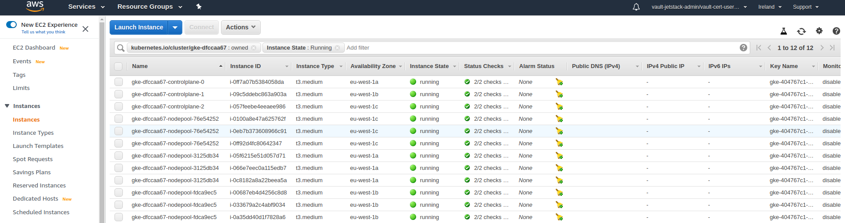Image resolution: width=845 pixels, height=223 pixels.
Task: Click instance ID i-0a35dd40d1f7828a6
Action: pos(258,217)
